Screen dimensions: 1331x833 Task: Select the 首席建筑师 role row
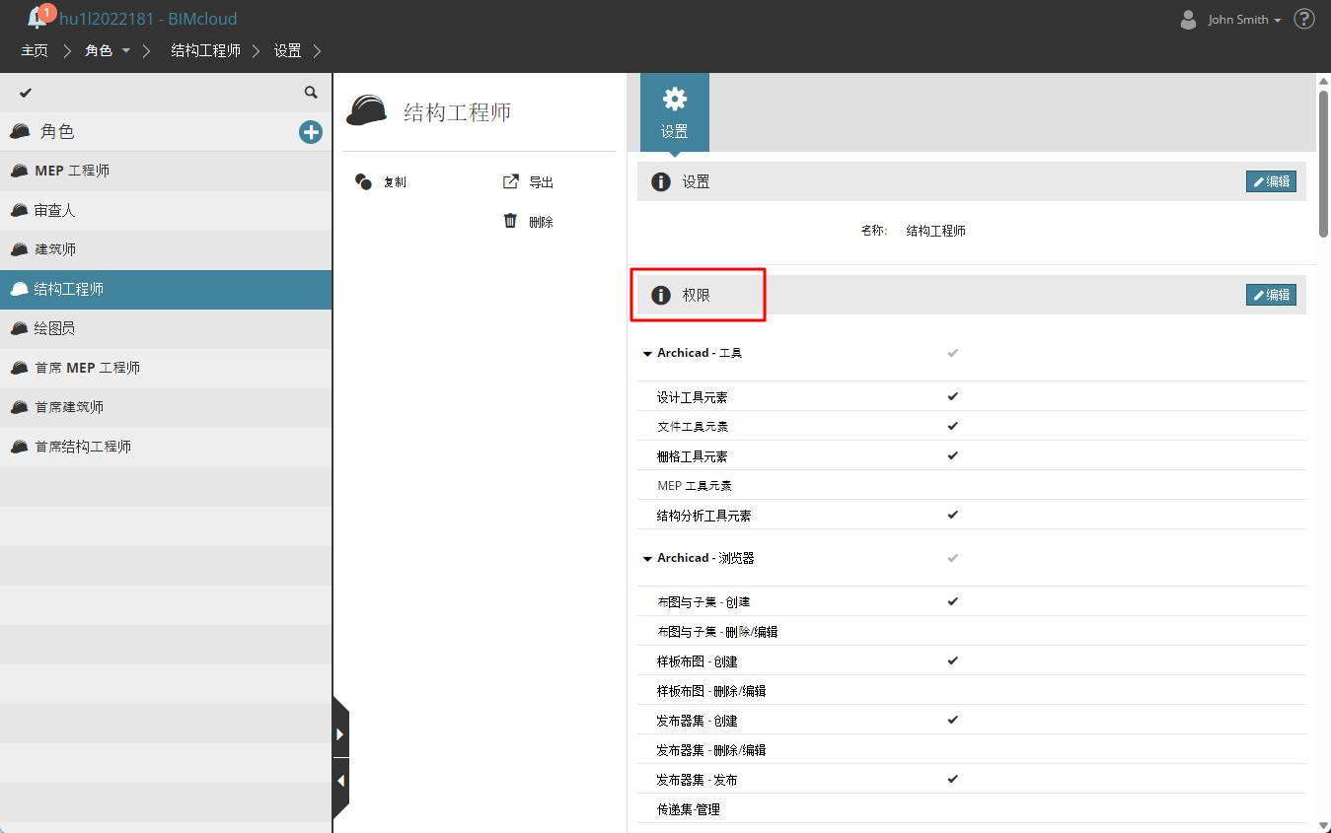pos(166,407)
